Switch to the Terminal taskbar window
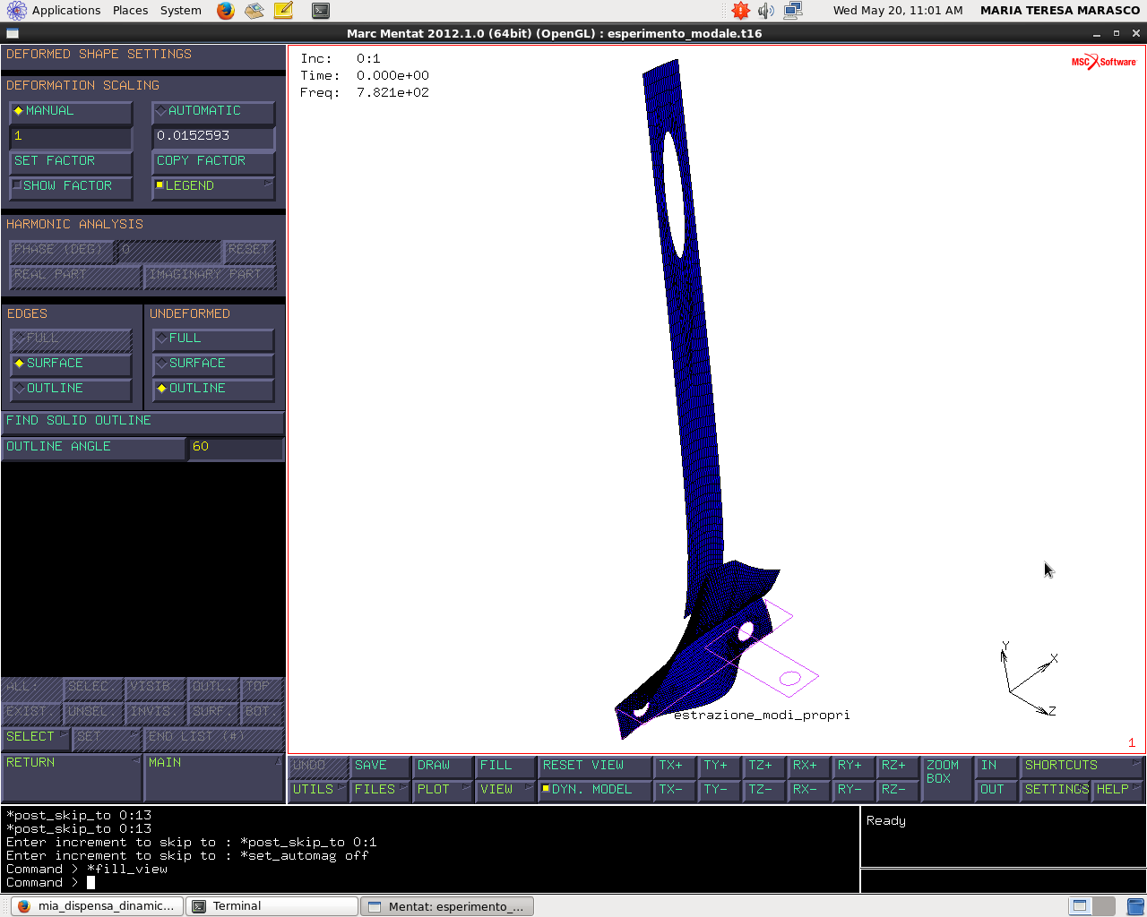The height and width of the screenshot is (917, 1147). (x=272, y=906)
